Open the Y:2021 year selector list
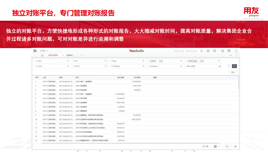 pos(68,61)
